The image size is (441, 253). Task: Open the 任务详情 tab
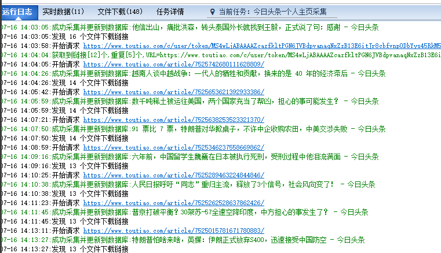(170, 12)
